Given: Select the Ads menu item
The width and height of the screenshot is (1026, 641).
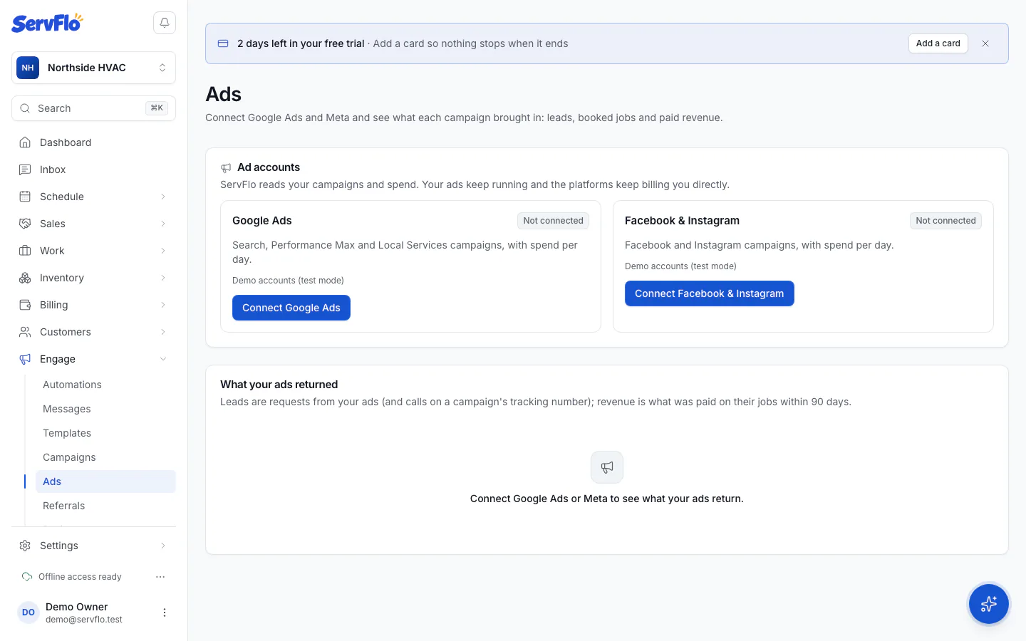Looking at the screenshot, I should (105, 481).
